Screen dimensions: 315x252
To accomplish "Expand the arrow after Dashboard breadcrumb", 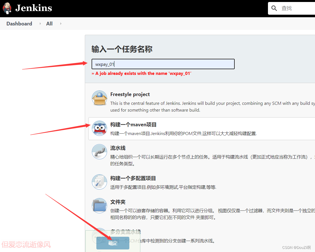I will coord(40,23).
